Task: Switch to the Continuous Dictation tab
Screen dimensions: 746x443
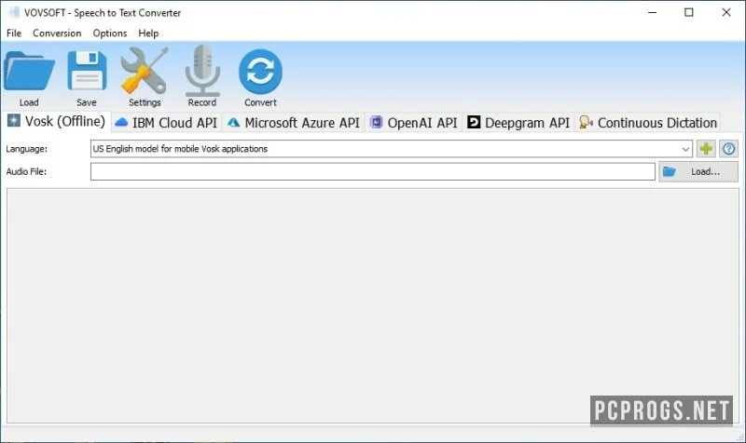Action: coord(648,123)
